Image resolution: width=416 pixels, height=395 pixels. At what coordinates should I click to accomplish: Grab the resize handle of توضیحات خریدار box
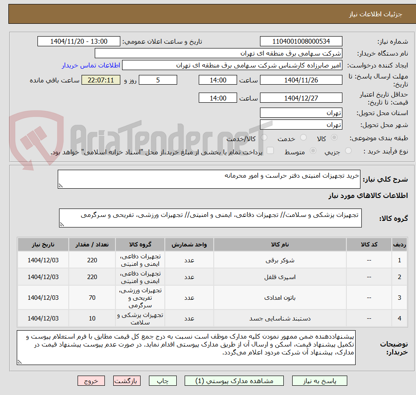pos(19,362)
